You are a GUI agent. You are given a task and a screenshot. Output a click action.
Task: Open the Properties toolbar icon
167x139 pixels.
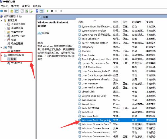tap(22, 11)
